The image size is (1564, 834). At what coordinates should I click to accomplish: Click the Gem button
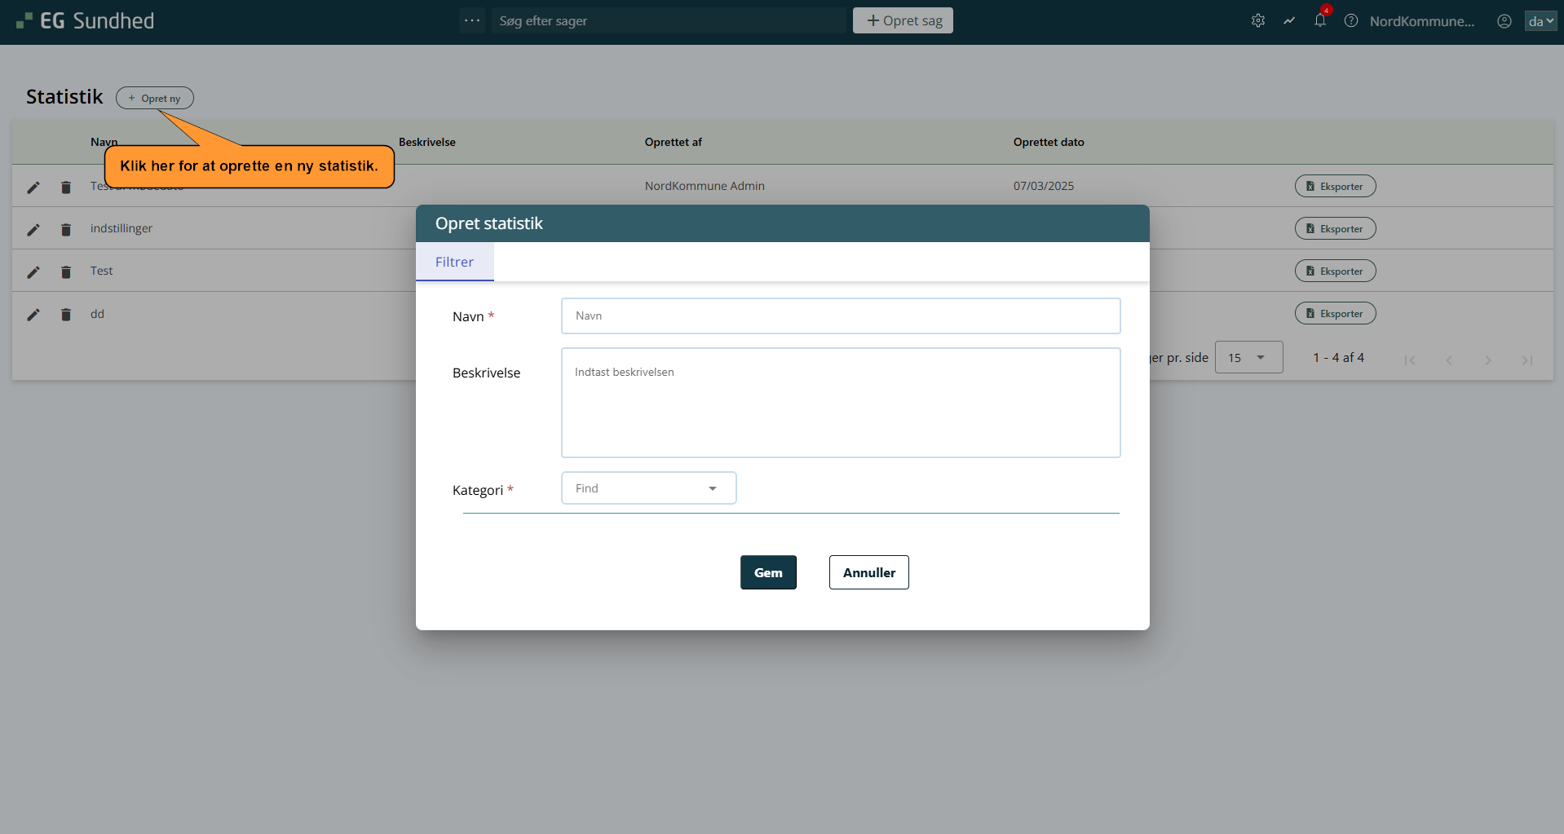(x=768, y=572)
